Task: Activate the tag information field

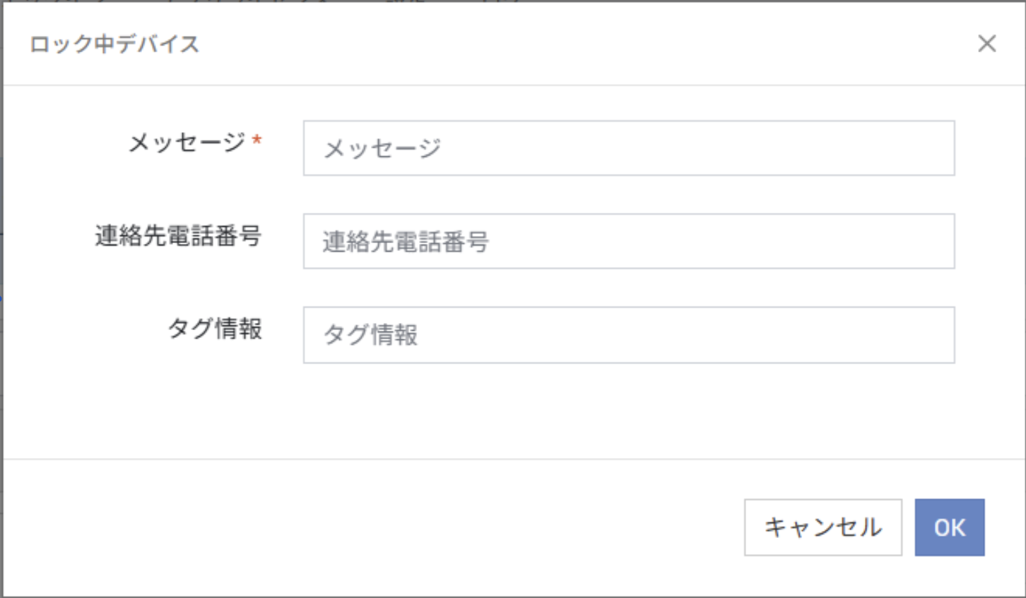Action: click(628, 335)
